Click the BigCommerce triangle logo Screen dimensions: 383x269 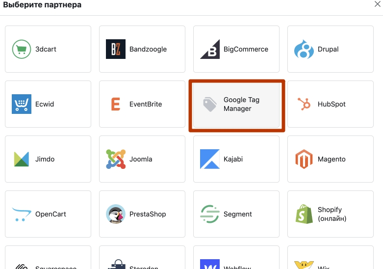pyautogui.click(x=210, y=49)
